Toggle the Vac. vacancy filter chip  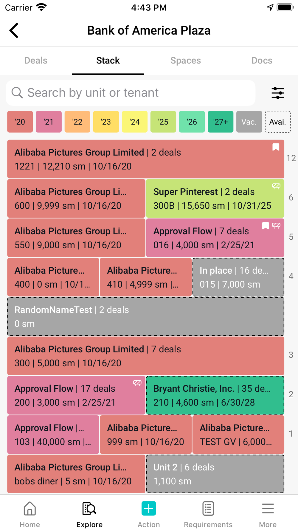pos(249,122)
